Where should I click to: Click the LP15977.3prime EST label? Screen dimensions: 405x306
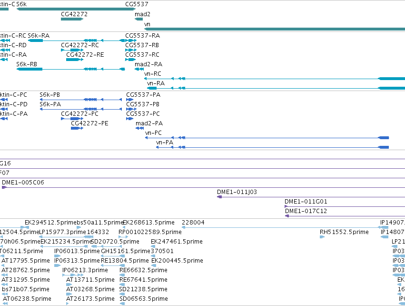click(62, 232)
